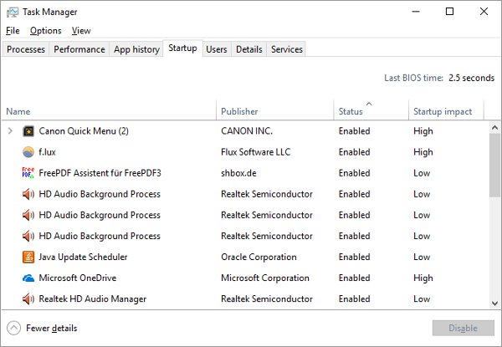Open the File menu
502x347 pixels.
click(13, 31)
